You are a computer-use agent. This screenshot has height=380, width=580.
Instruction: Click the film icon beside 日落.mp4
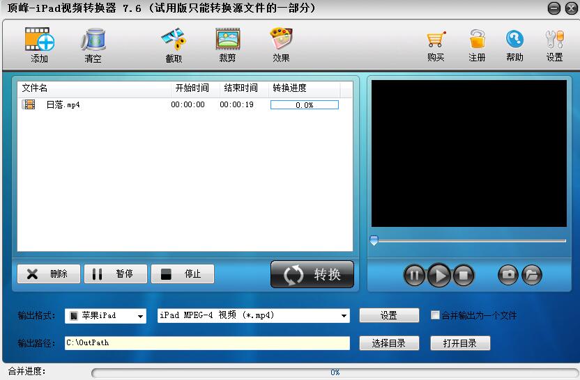[x=29, y=104]
